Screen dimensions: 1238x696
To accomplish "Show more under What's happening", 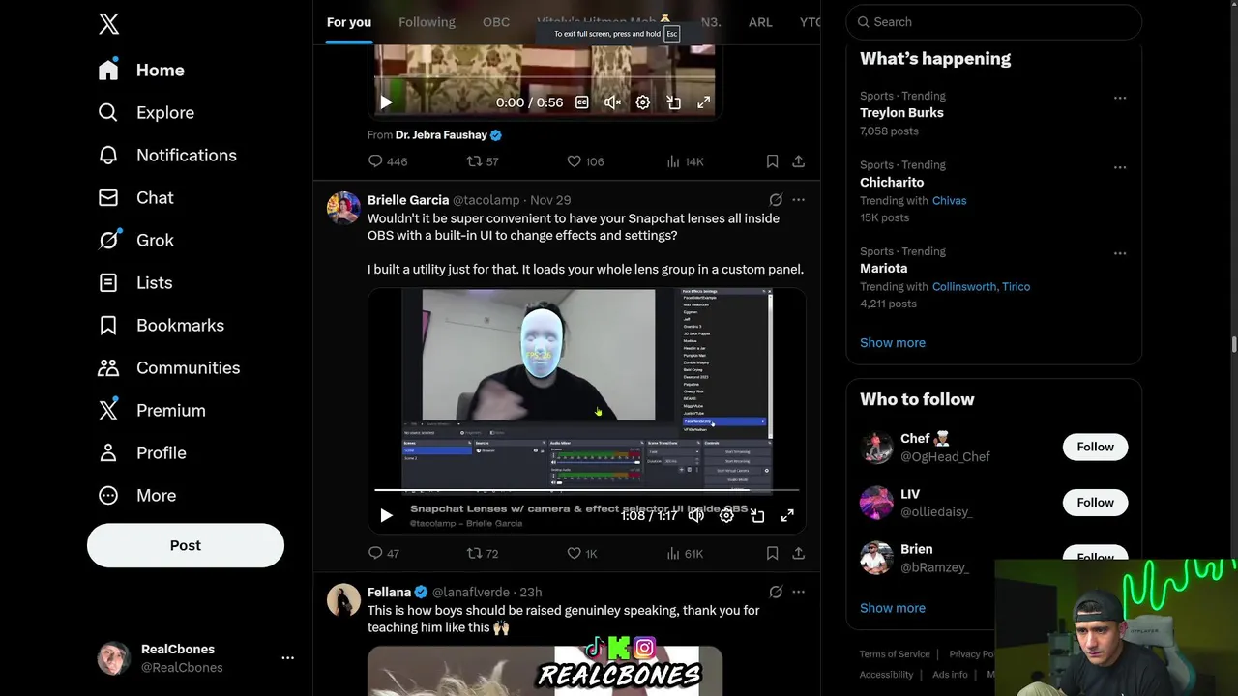I will pyautogui.click(x=893, y=343).
